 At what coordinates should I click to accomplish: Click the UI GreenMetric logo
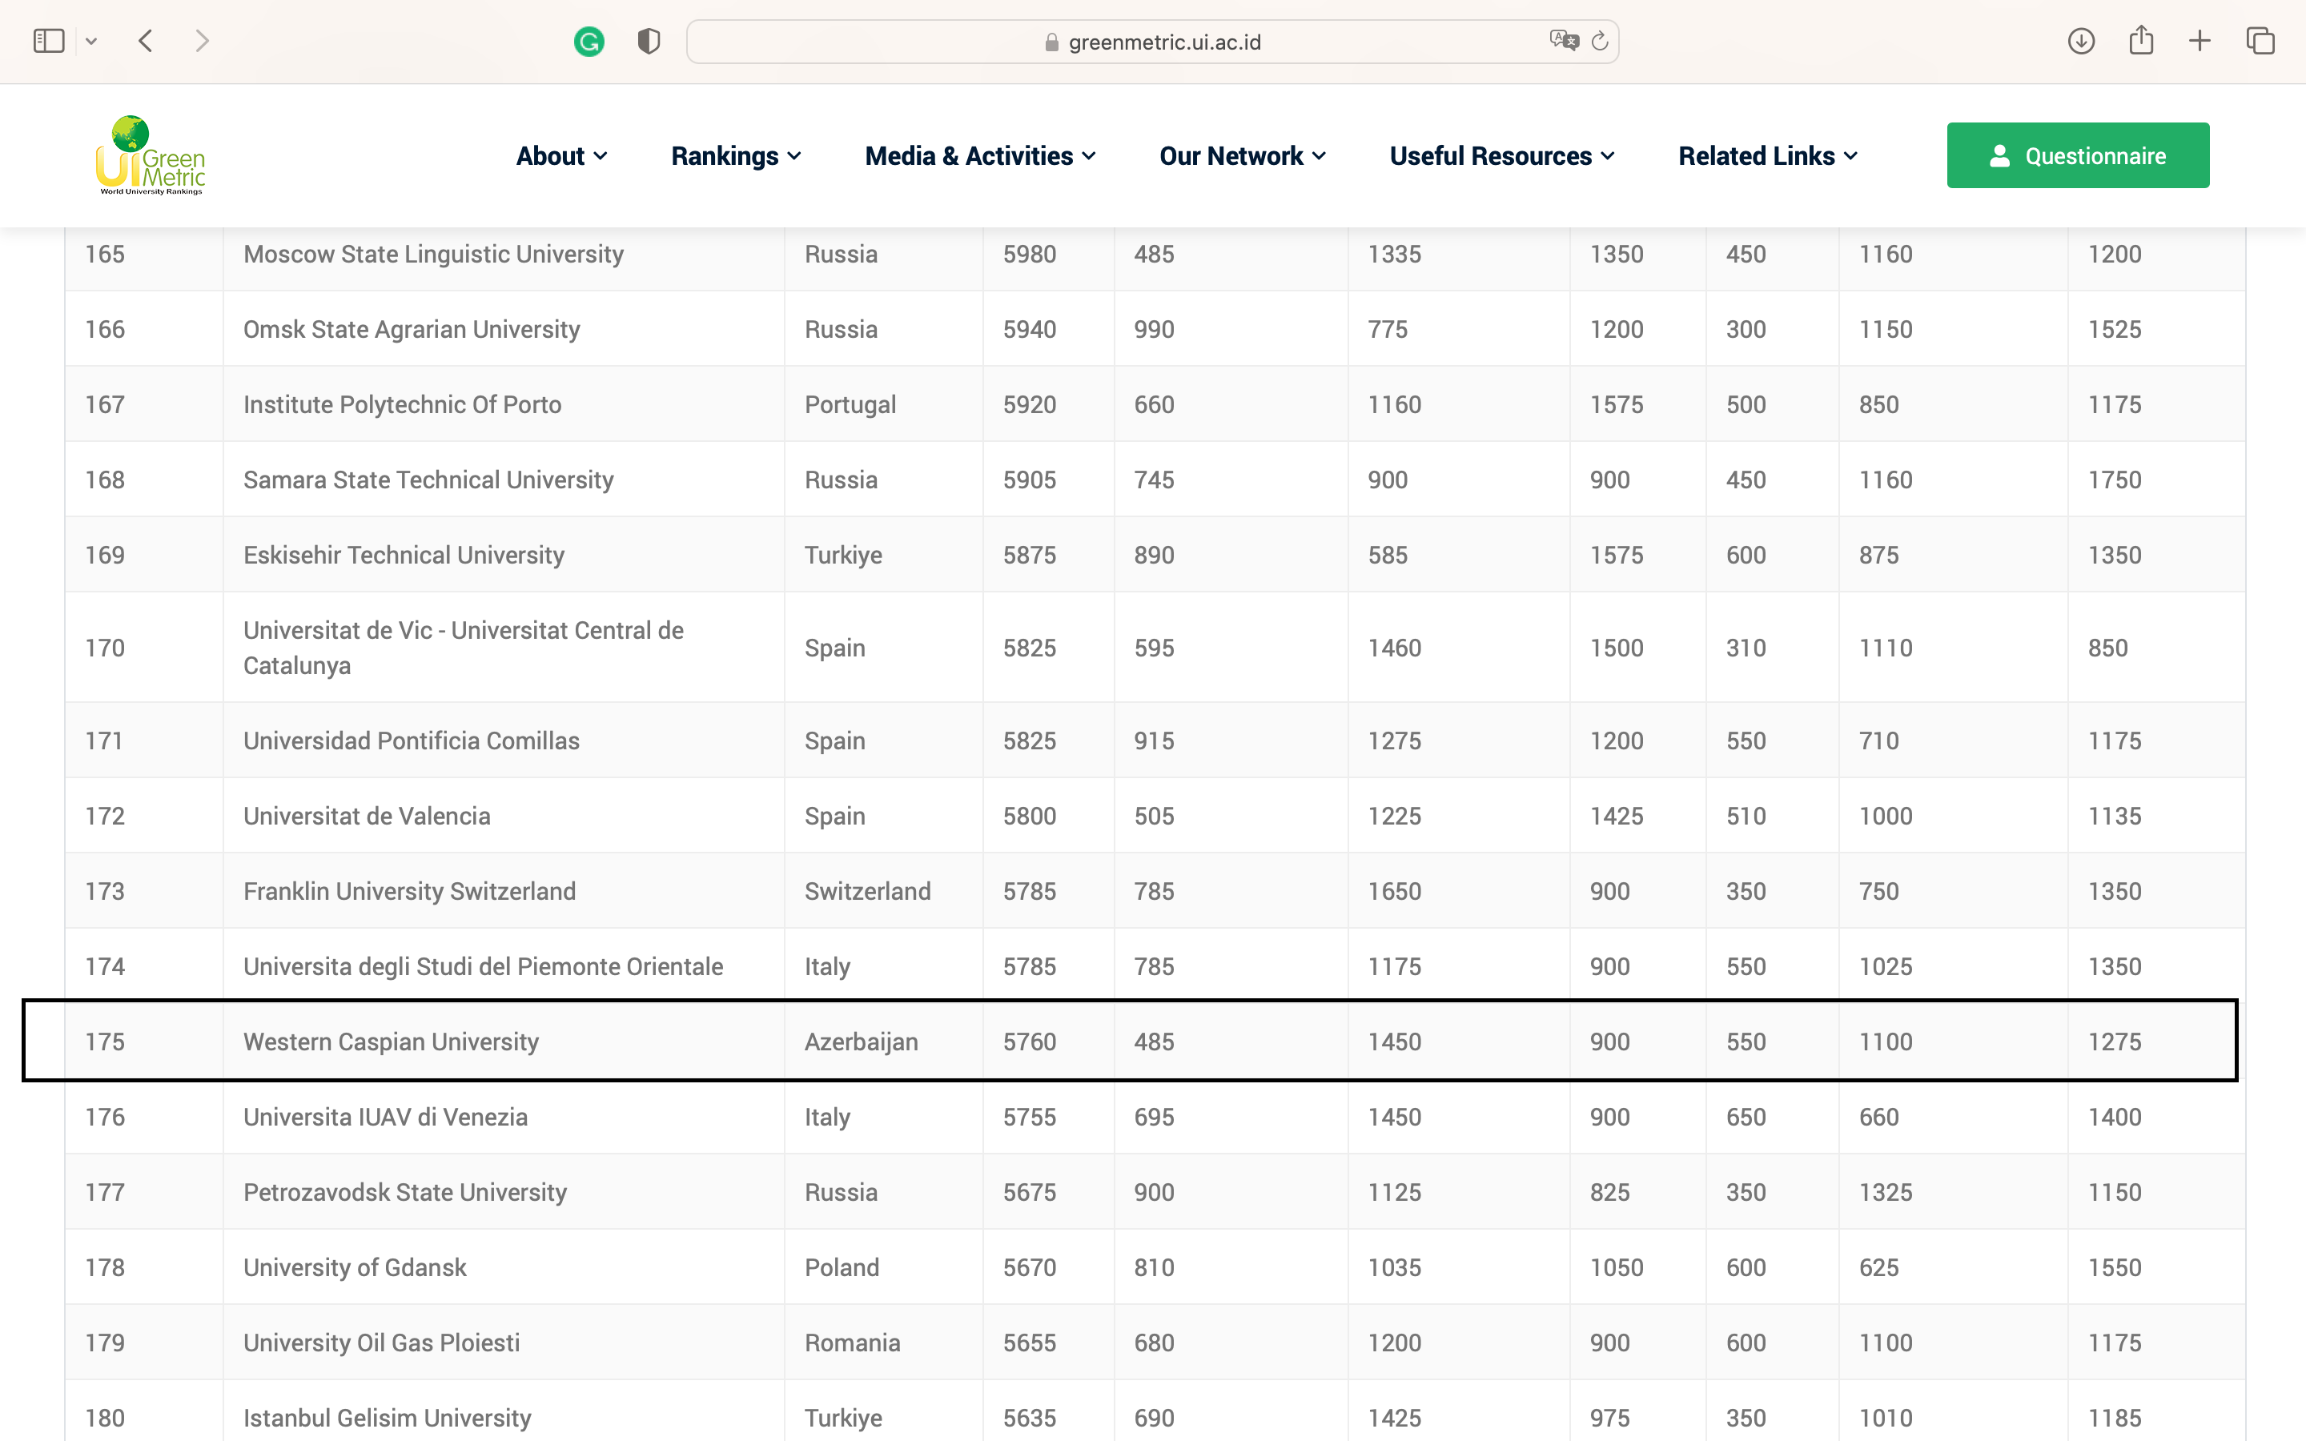(151, 155)
